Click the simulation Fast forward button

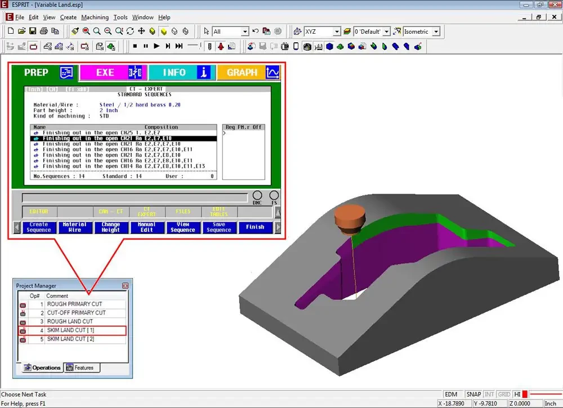(179, 46)
